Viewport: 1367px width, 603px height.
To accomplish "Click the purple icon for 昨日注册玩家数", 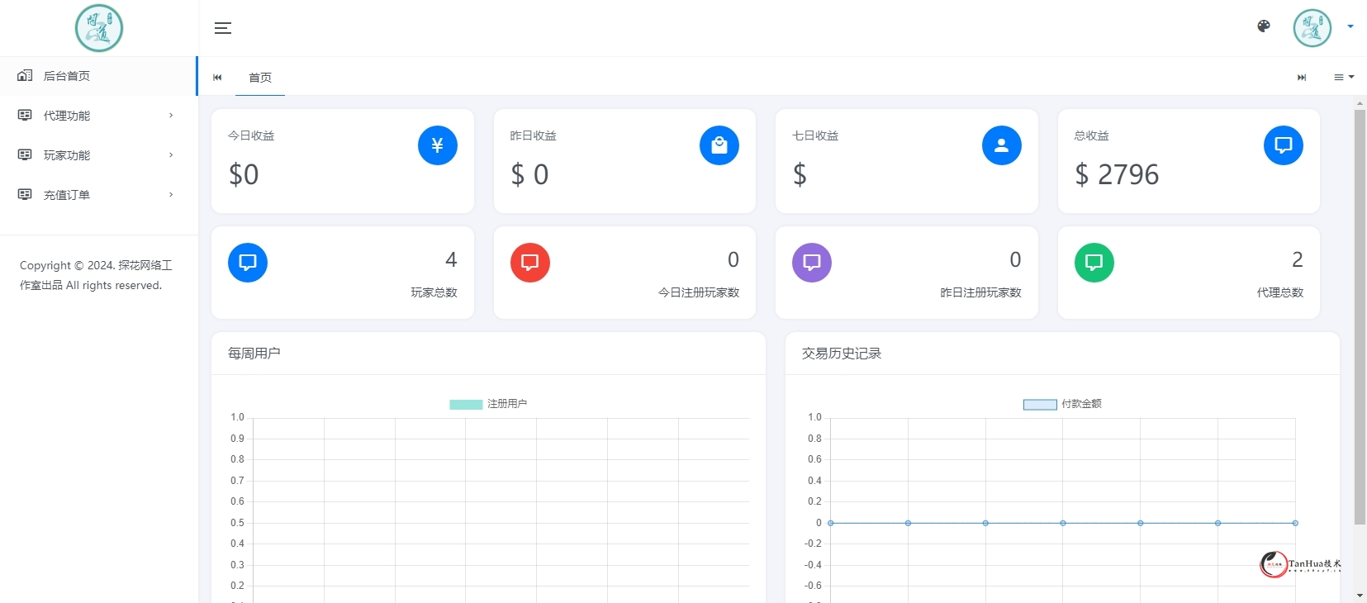I will click(811, 263).
